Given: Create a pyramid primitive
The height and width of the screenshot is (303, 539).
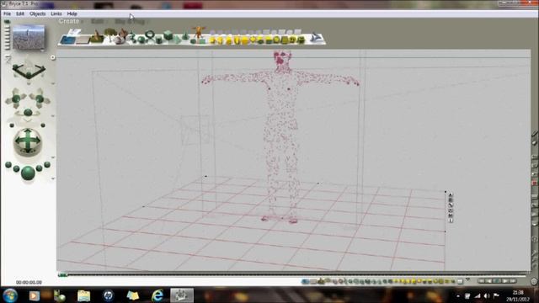Looking at the screenshot, I should (178, 40).
